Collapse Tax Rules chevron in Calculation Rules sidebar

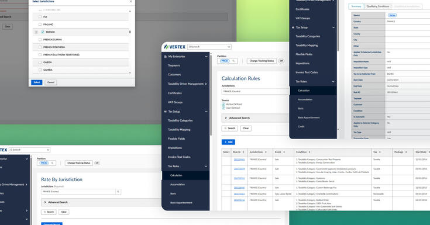[x=206, y=166]
